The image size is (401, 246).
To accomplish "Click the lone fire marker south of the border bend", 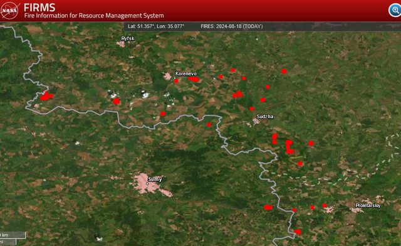I will (x=209, y=124).
